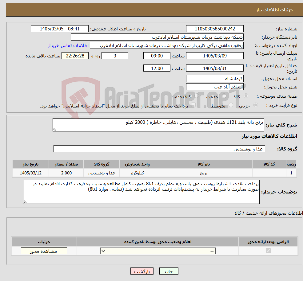Screen dimensions: 303x281
Task: Click the goods group field غذا و نوشیدنی
Action: click(x=159, y=149)
